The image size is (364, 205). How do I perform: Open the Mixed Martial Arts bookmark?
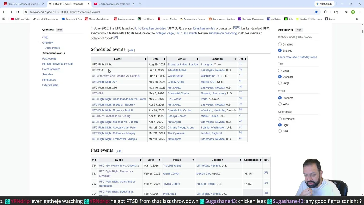97,19
